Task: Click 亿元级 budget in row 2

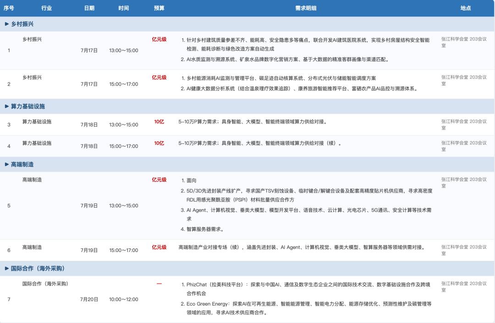Action: (159, 77)
